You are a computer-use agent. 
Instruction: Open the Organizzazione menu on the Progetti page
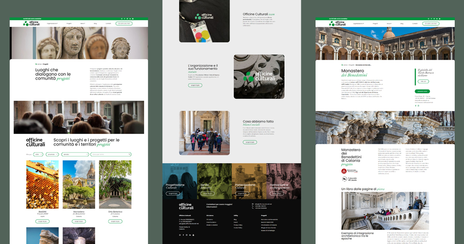point(52,24)
